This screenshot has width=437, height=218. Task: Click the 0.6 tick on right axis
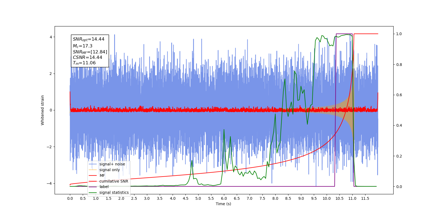pos(399,95)
